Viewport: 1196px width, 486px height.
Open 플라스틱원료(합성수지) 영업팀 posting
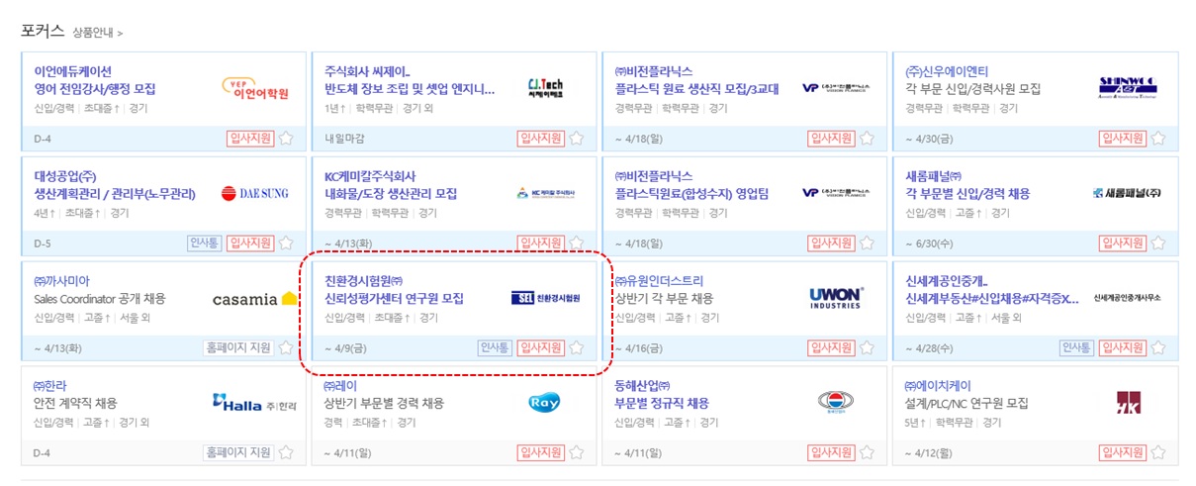[x=691, y=194]
